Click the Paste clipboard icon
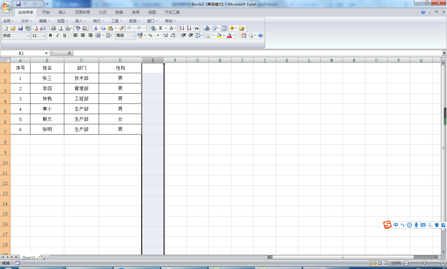Image resolution: width=447 pixels, height=269 pixels. coord(110,28)
